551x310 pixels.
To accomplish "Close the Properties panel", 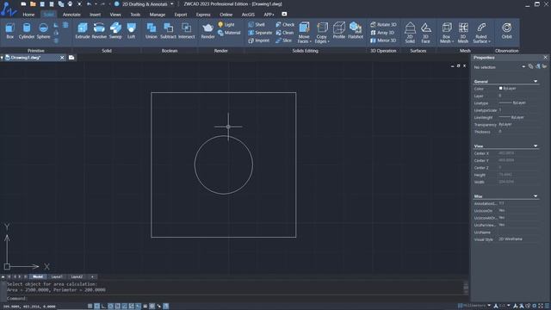I will 545,58.
